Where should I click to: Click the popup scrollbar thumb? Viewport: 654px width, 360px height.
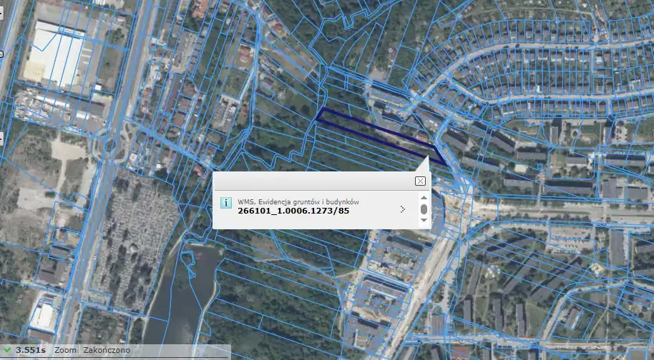424,209
